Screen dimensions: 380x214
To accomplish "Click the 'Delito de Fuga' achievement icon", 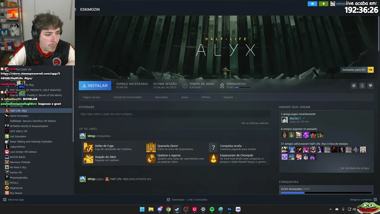I will coord(88,147).
